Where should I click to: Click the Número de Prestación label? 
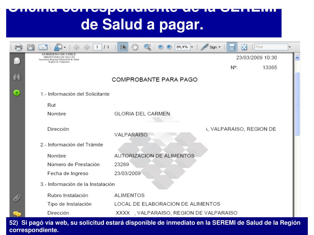[74, 164]
